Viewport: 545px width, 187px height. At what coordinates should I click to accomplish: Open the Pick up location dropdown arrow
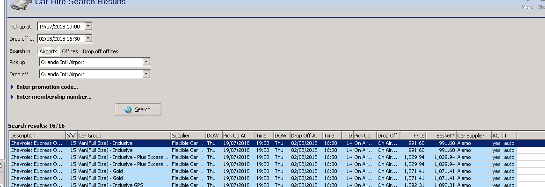pos(146,62)
